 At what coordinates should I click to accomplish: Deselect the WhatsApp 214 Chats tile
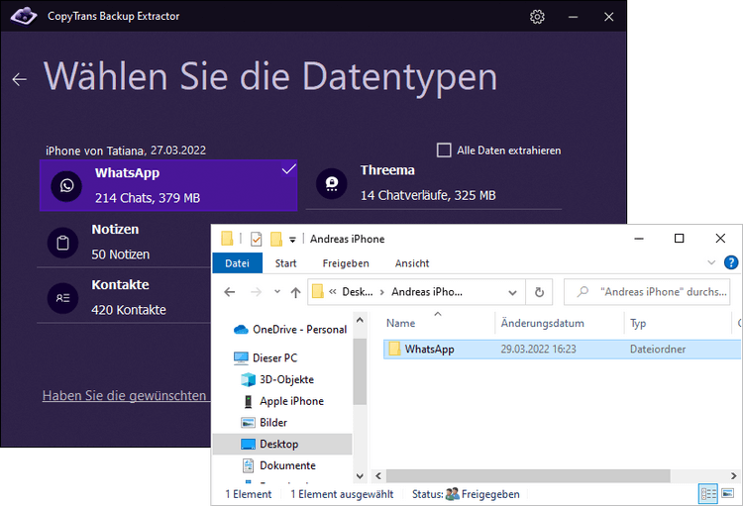click(168, 185)
